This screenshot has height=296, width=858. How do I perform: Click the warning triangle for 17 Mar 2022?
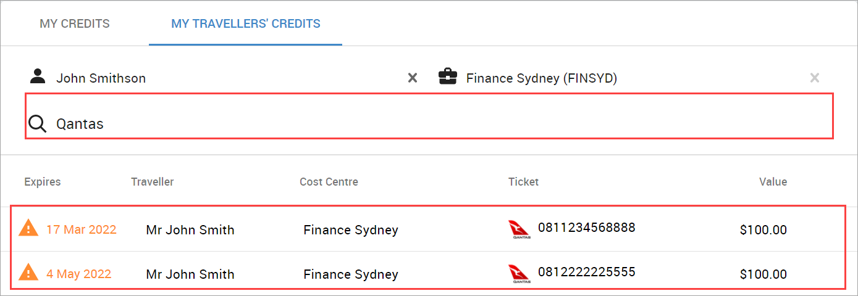pyautogui.click(x=28, y=228)
